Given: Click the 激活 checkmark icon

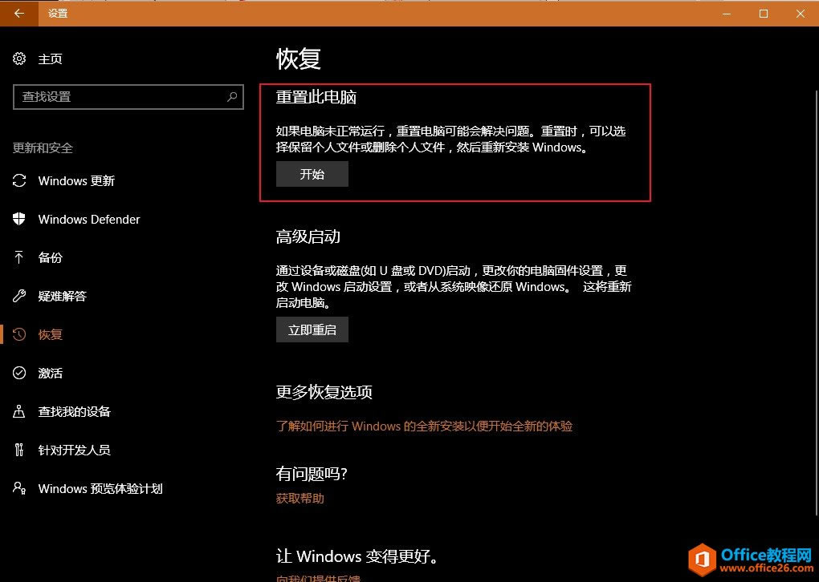Looking at the screenshot, I should coord(19,373).
